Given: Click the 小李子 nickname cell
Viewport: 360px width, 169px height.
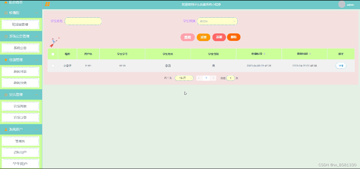Looking at the screenshot, I should coord(67,66).
